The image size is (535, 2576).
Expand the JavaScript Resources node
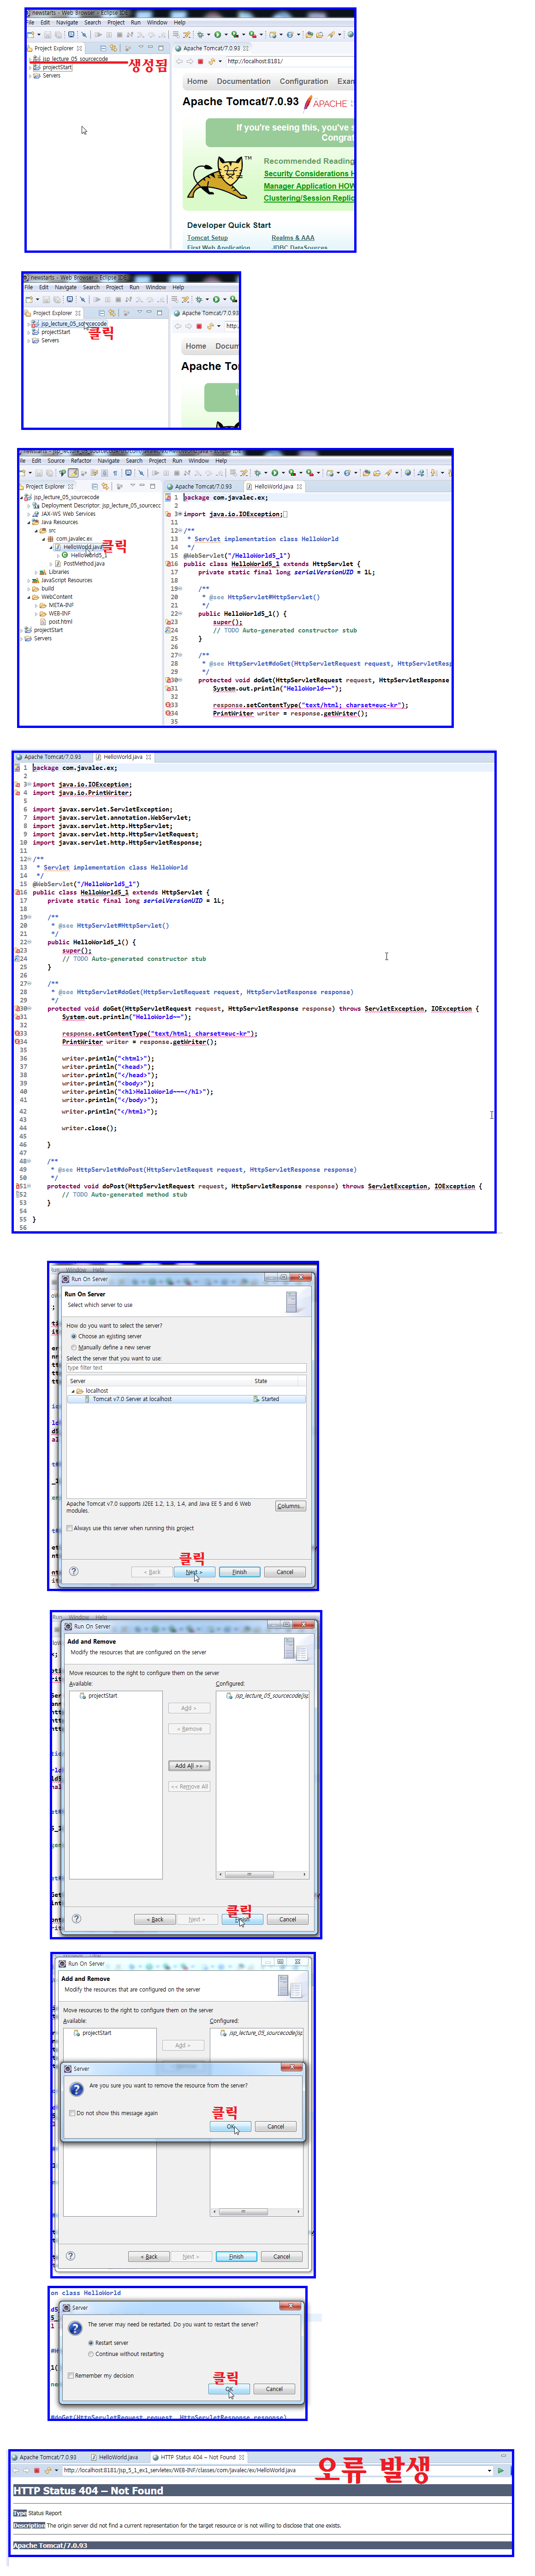(30, 580)
